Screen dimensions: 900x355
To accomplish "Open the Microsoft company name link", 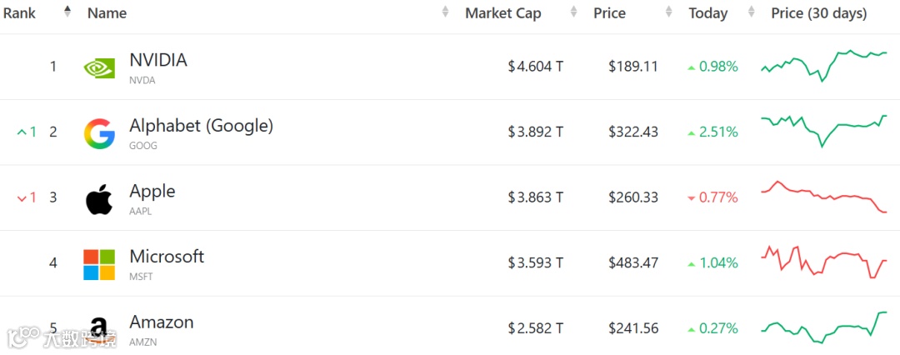I will tap(167, 257).
